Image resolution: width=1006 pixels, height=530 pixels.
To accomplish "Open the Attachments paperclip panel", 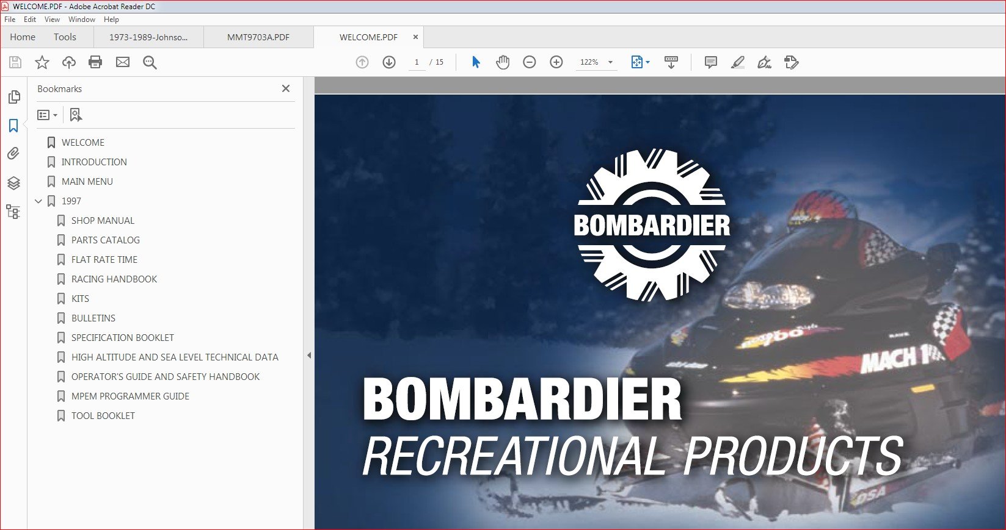I will click(13, 154).
